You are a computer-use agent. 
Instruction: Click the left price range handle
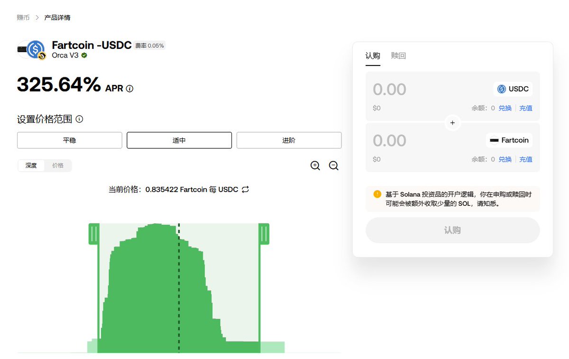click(x=94, y=234)
